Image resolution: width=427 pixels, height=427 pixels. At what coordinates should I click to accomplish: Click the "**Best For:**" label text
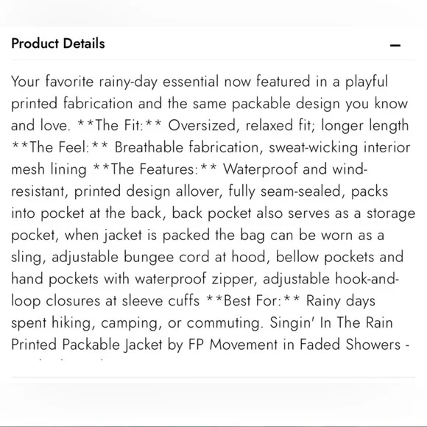pyautogui.click(x=253, y=301)
